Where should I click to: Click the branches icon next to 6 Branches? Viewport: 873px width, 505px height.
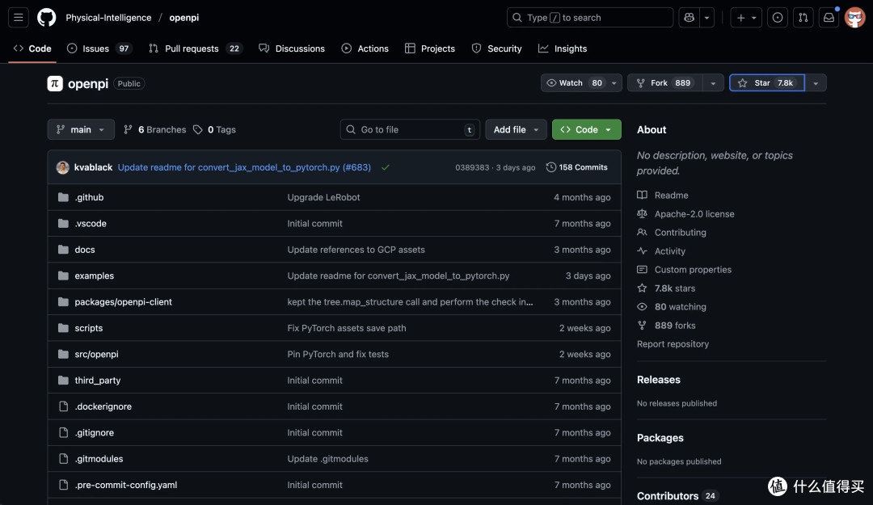(x=128, y=130)
